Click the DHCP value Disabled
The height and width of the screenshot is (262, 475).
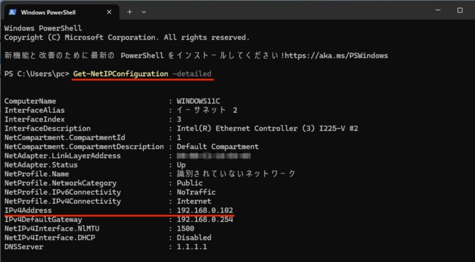[x=194, y=238]
